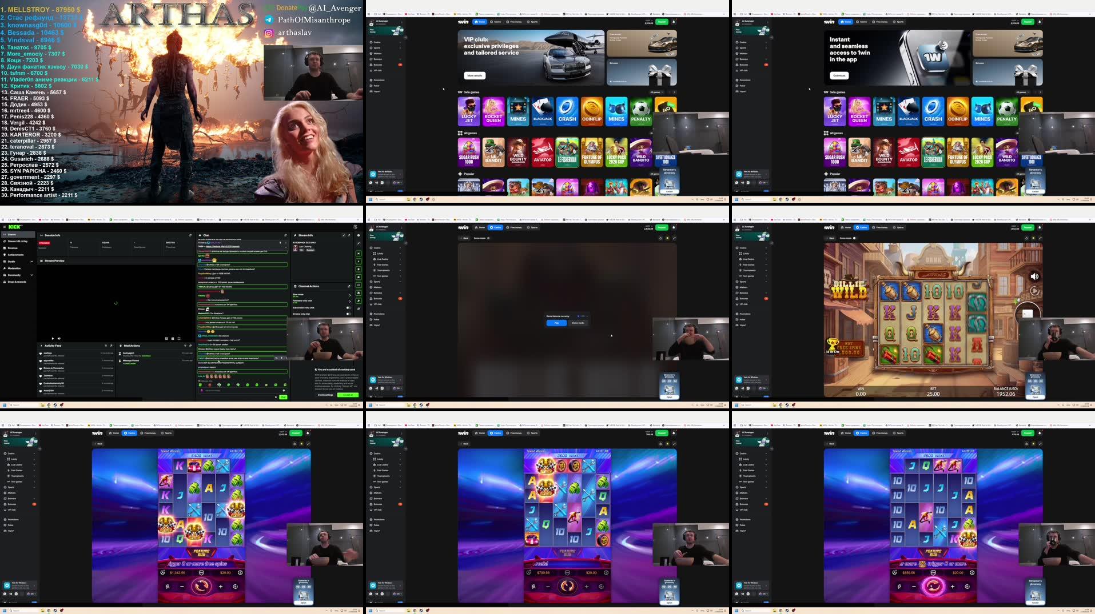1095x614 pixels.
Task: Edit Stream Info with the pencil icon
Action: pyautogui.click(x=344, y=235)
